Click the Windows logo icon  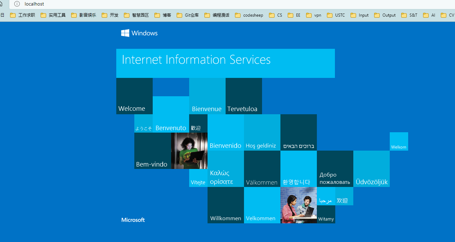125,33
